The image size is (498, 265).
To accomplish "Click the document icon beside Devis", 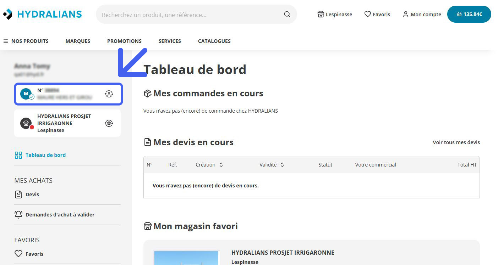I will [x=18, y=194].
